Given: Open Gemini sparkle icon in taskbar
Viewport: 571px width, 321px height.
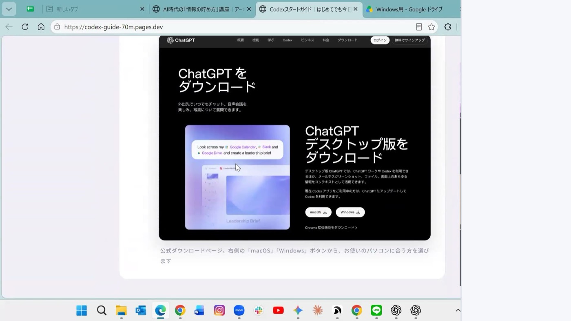Looking at the screenshot, I should click(298, 310).
